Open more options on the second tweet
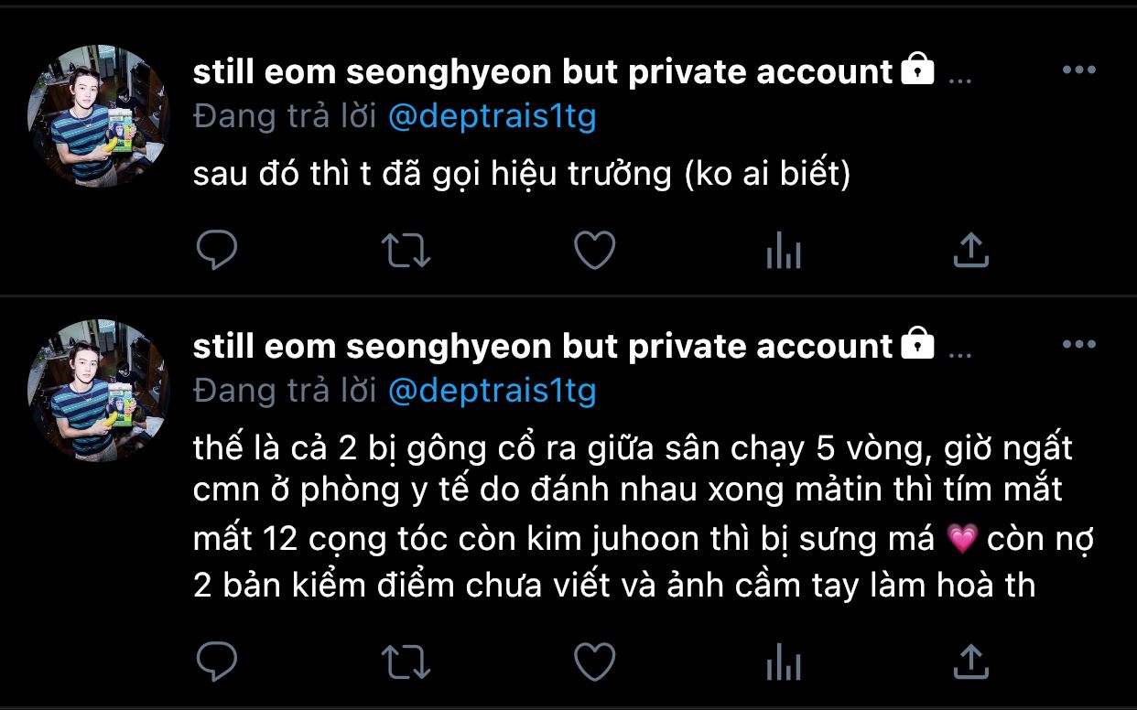1137x710 pixels. click(1079, 345)
